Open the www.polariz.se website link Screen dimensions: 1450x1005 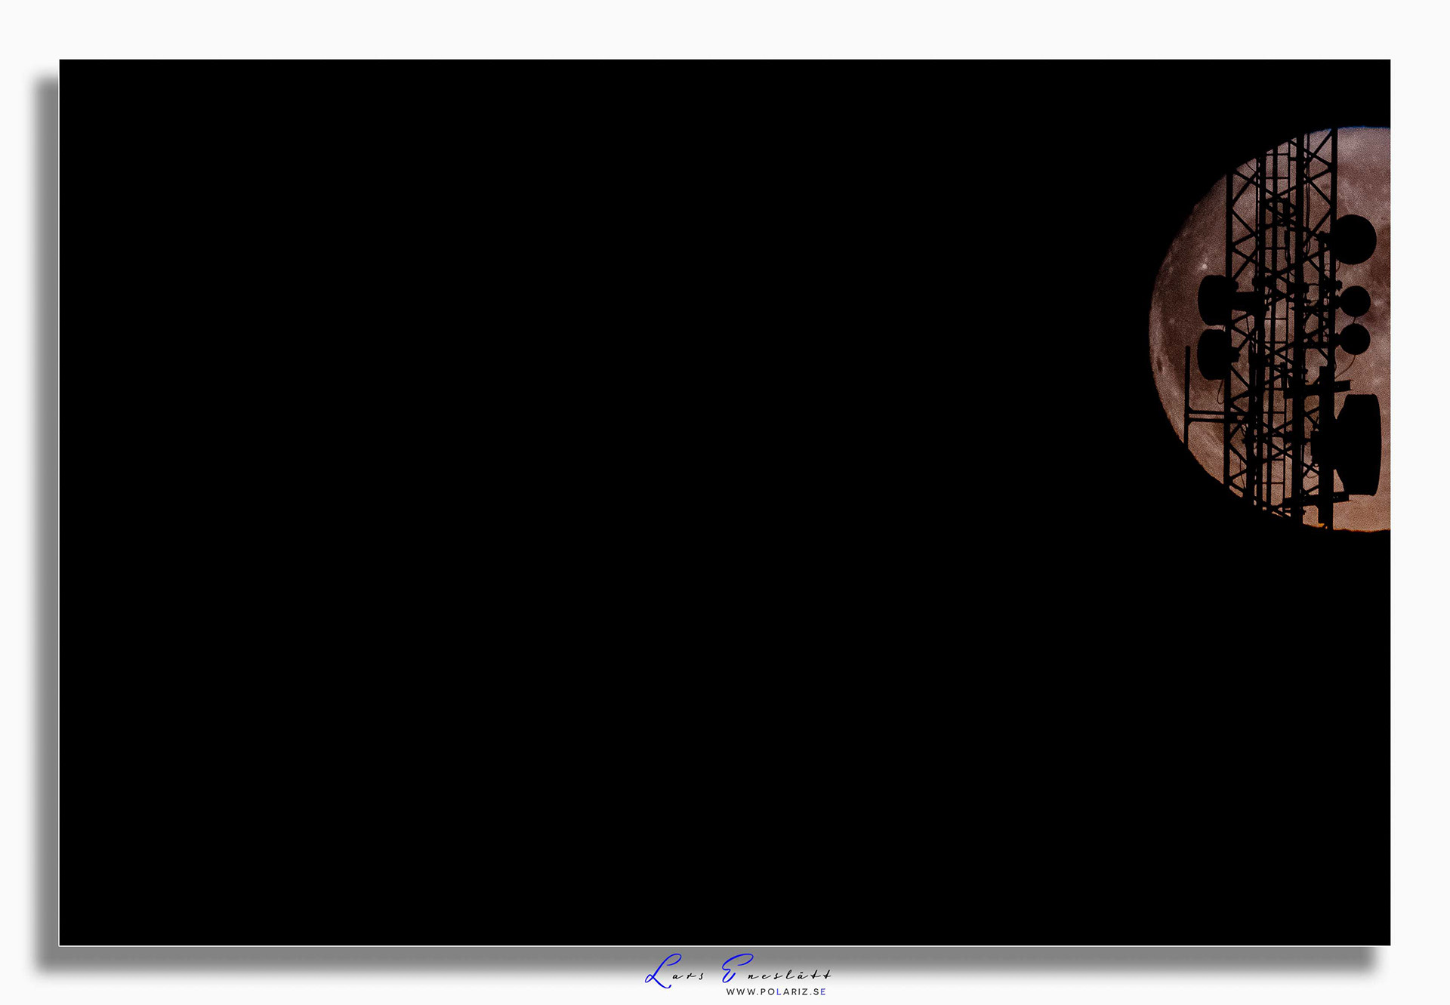pyautogui.click(x=776, y=991)
